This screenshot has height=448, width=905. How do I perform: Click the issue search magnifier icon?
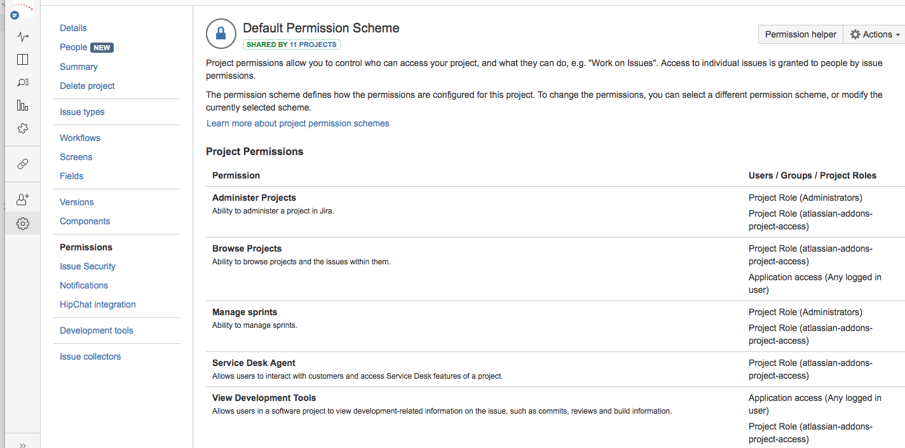click(x=23, y=83)
